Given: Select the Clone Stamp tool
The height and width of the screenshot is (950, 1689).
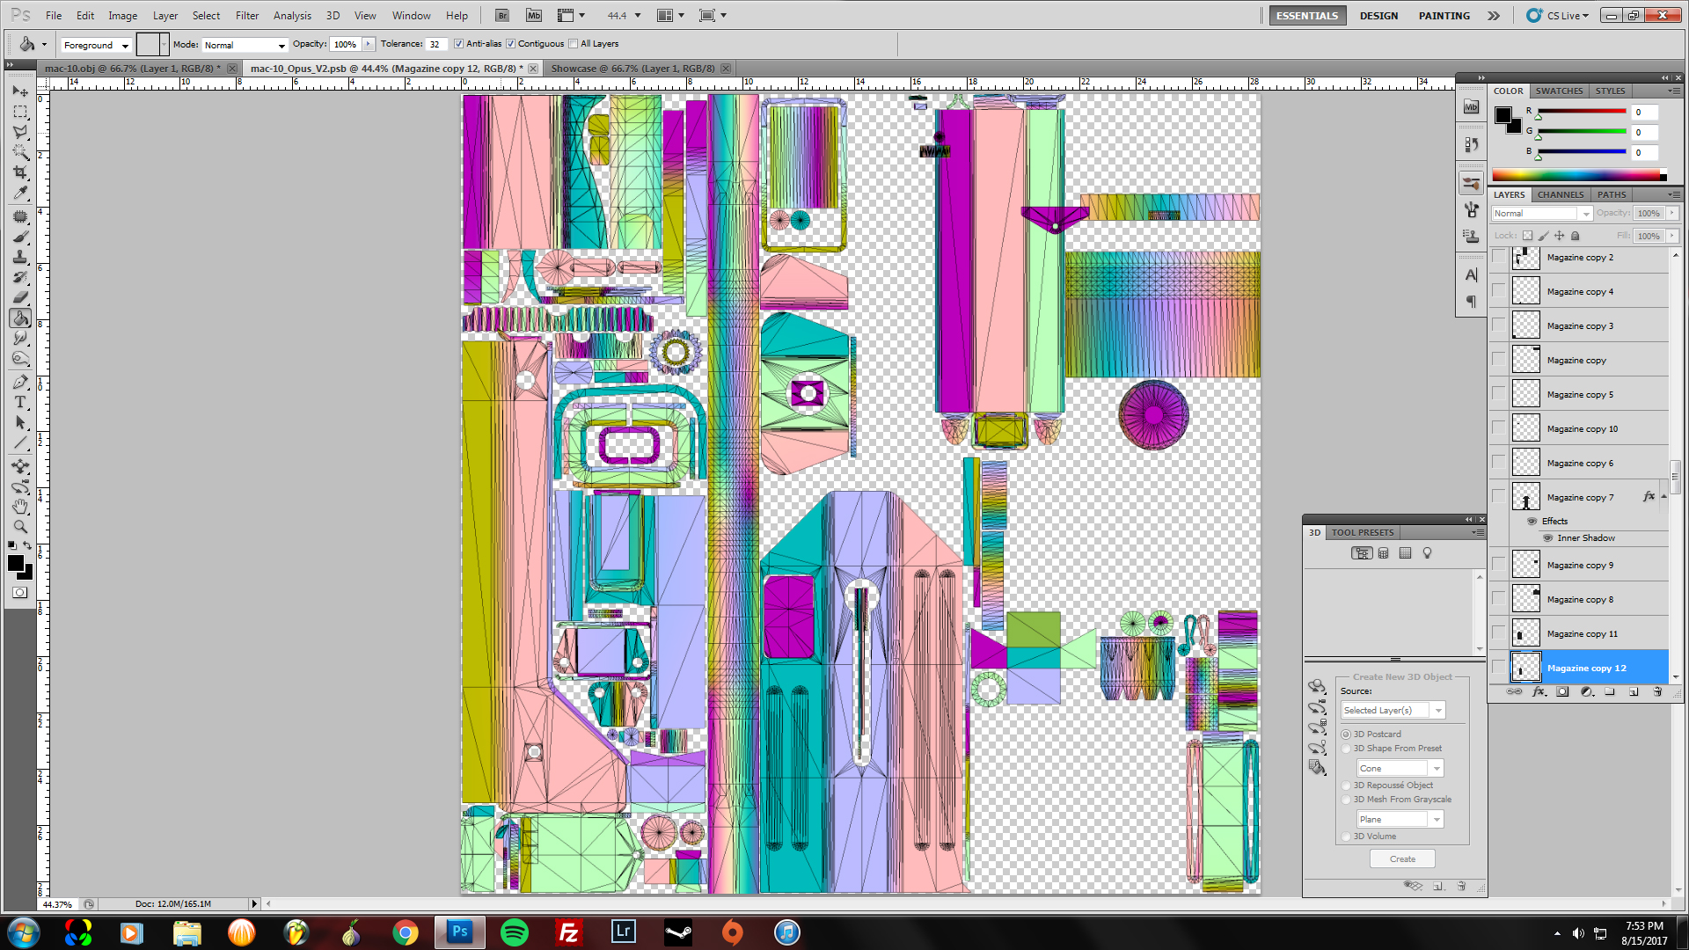Looking at the screenshot, I should (x=20, y=257).
